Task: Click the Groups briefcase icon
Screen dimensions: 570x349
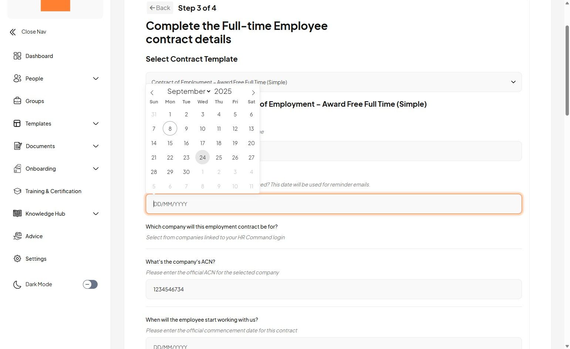Action: pos(17,101)
